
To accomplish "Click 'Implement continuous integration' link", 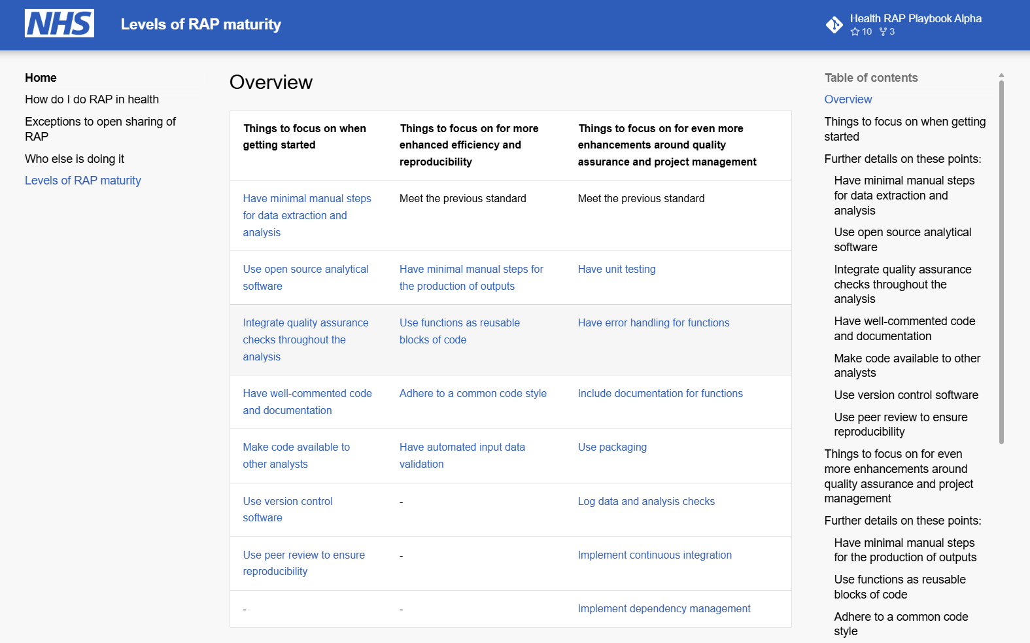I will point(655,555).
